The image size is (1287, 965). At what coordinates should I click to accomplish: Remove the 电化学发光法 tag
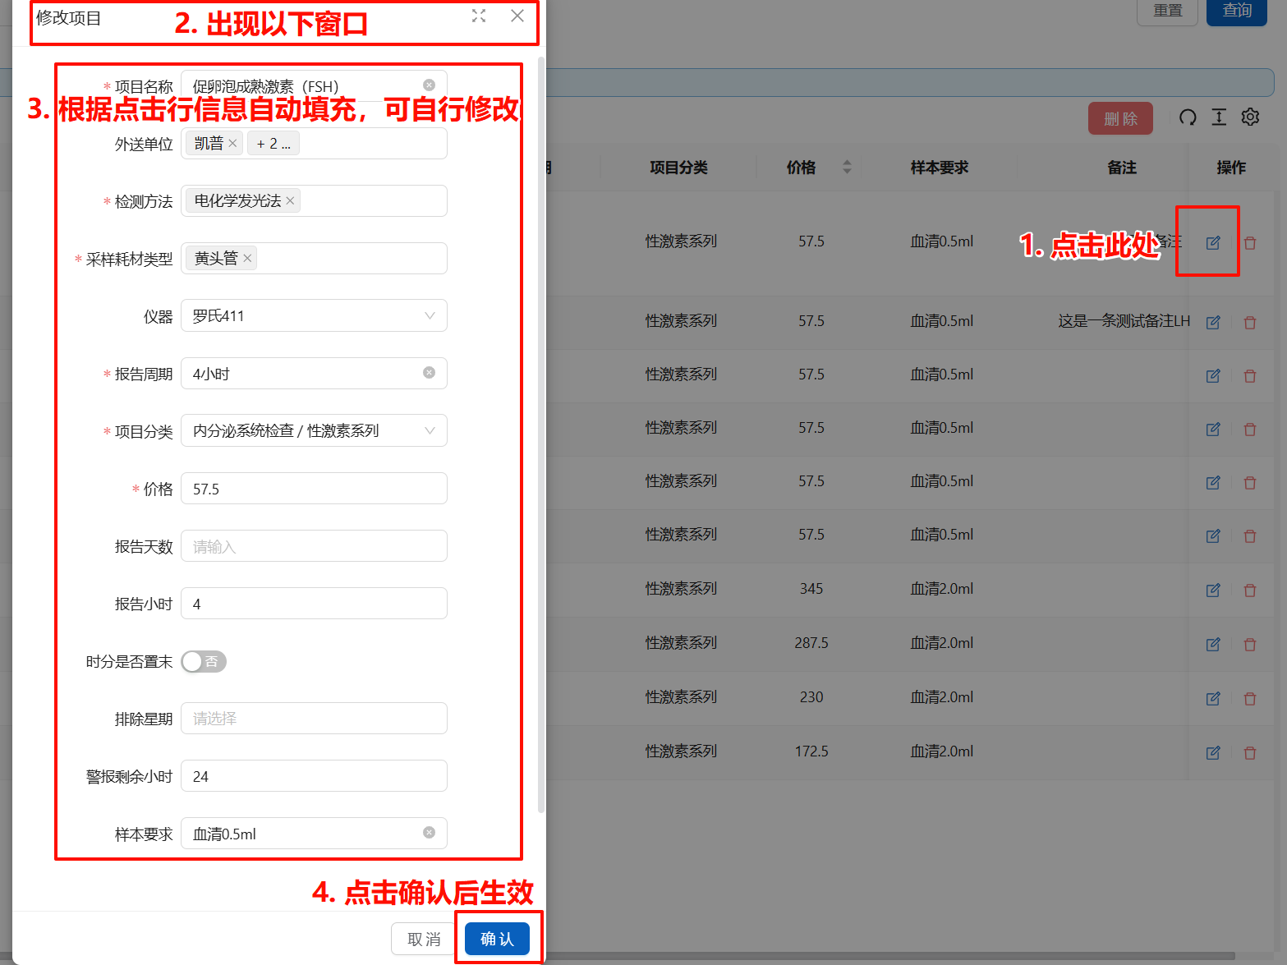click(290, 201)
